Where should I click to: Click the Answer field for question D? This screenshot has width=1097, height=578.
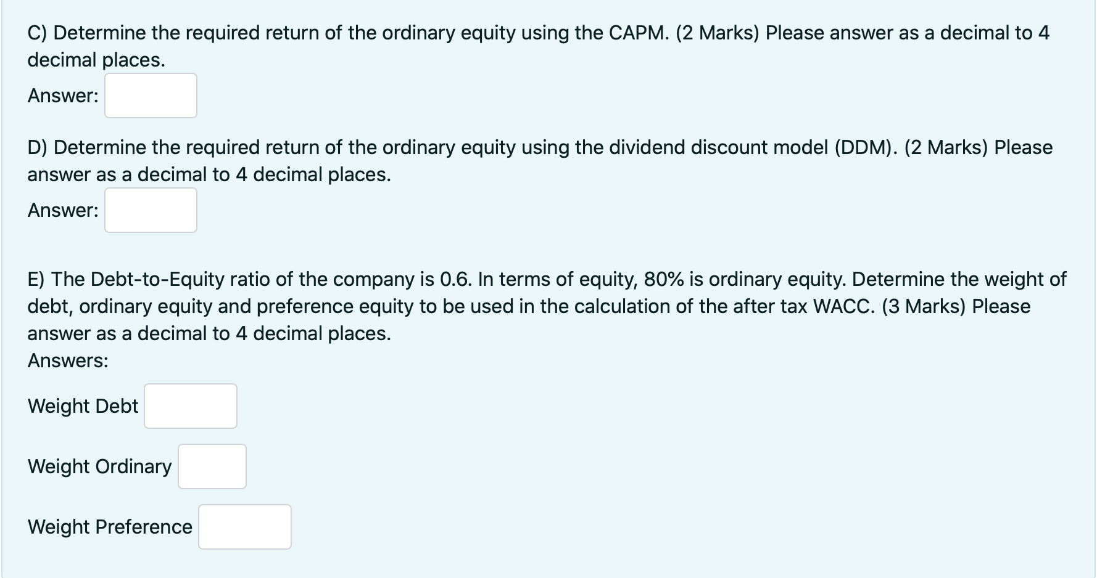[150, 210]
